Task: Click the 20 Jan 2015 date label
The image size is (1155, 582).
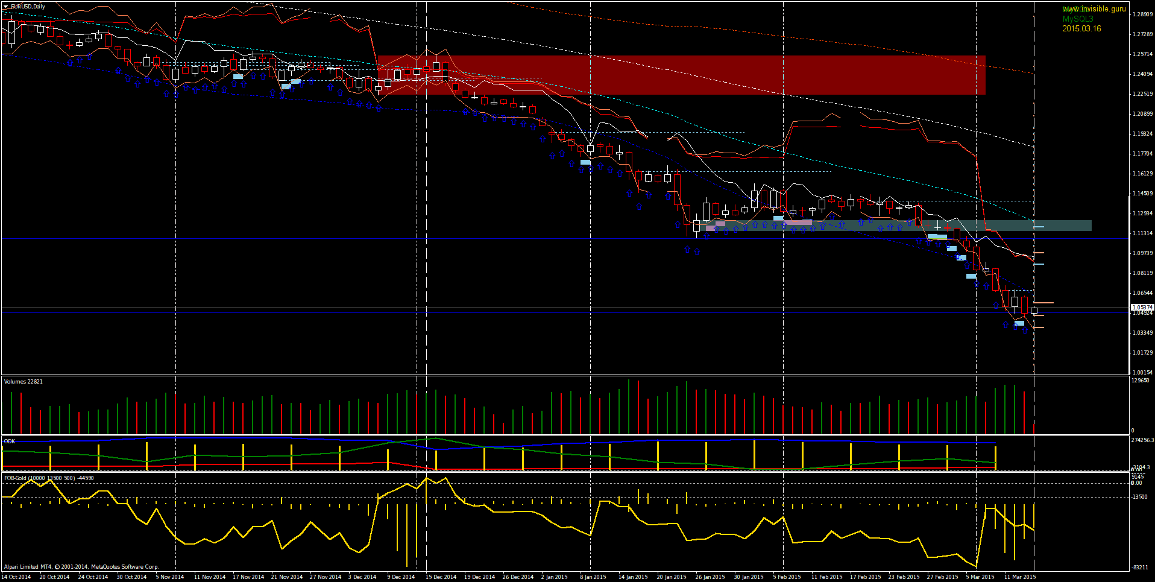Action: pyautogui.click(x=672, y=577)
